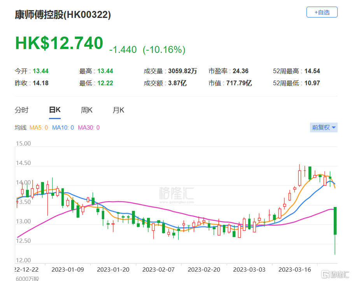352x281 pixels.
Task: Click the 12.50 price axis label
Action: point(23,241)
